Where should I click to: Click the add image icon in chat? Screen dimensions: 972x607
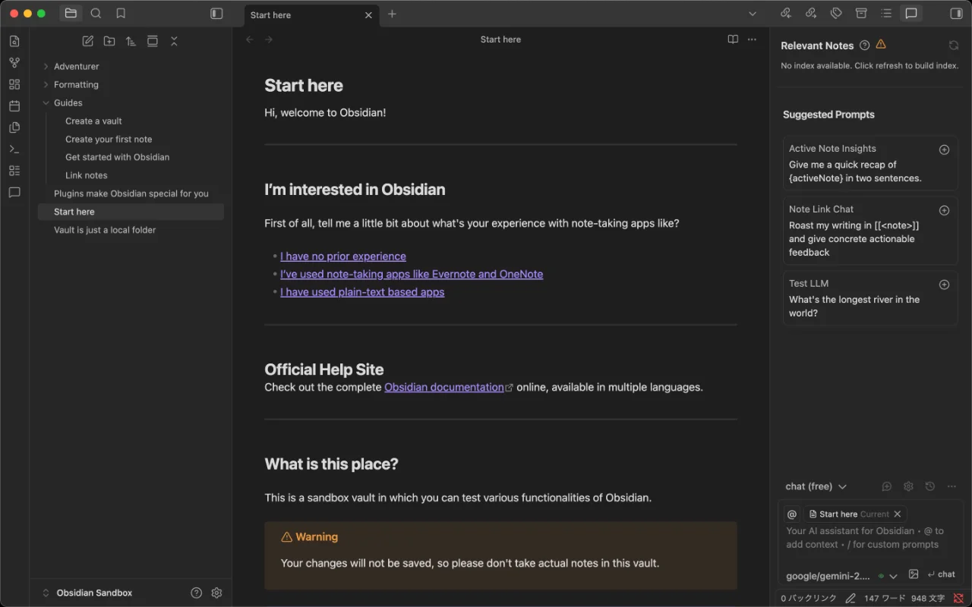click(x=914, y=574)
